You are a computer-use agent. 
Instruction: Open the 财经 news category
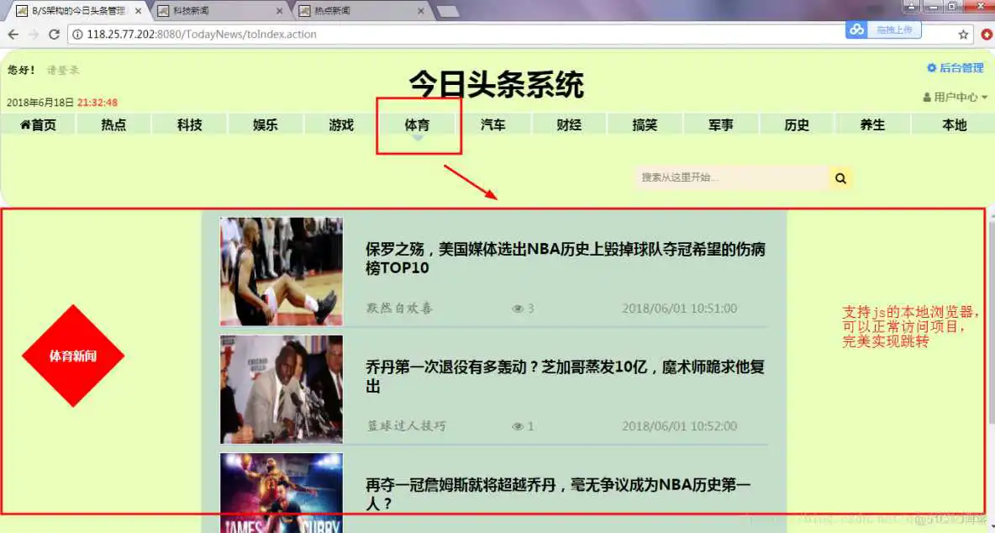(x=569, y=124)
